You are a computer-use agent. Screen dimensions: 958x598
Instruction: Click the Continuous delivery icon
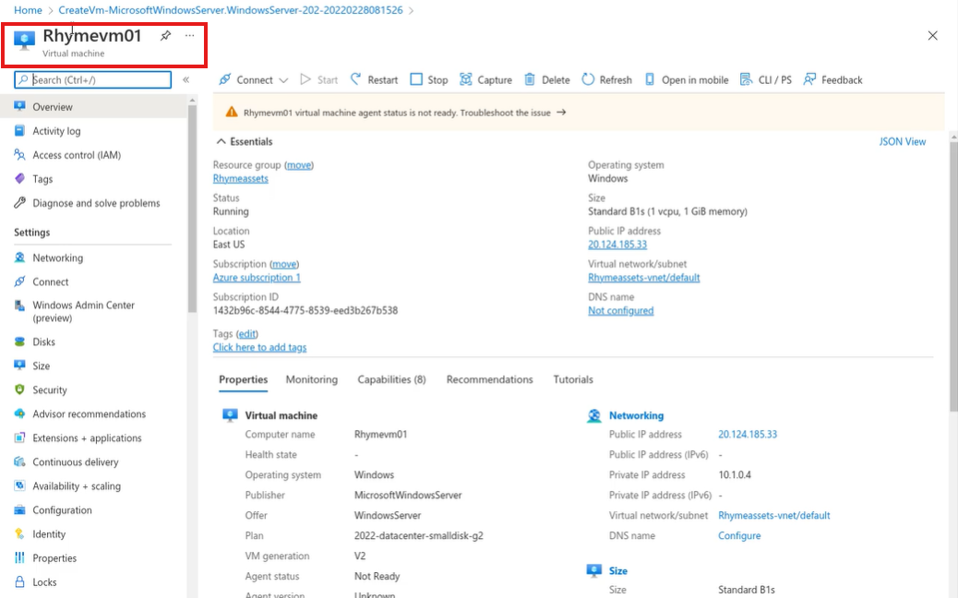[x=19, y=461]
